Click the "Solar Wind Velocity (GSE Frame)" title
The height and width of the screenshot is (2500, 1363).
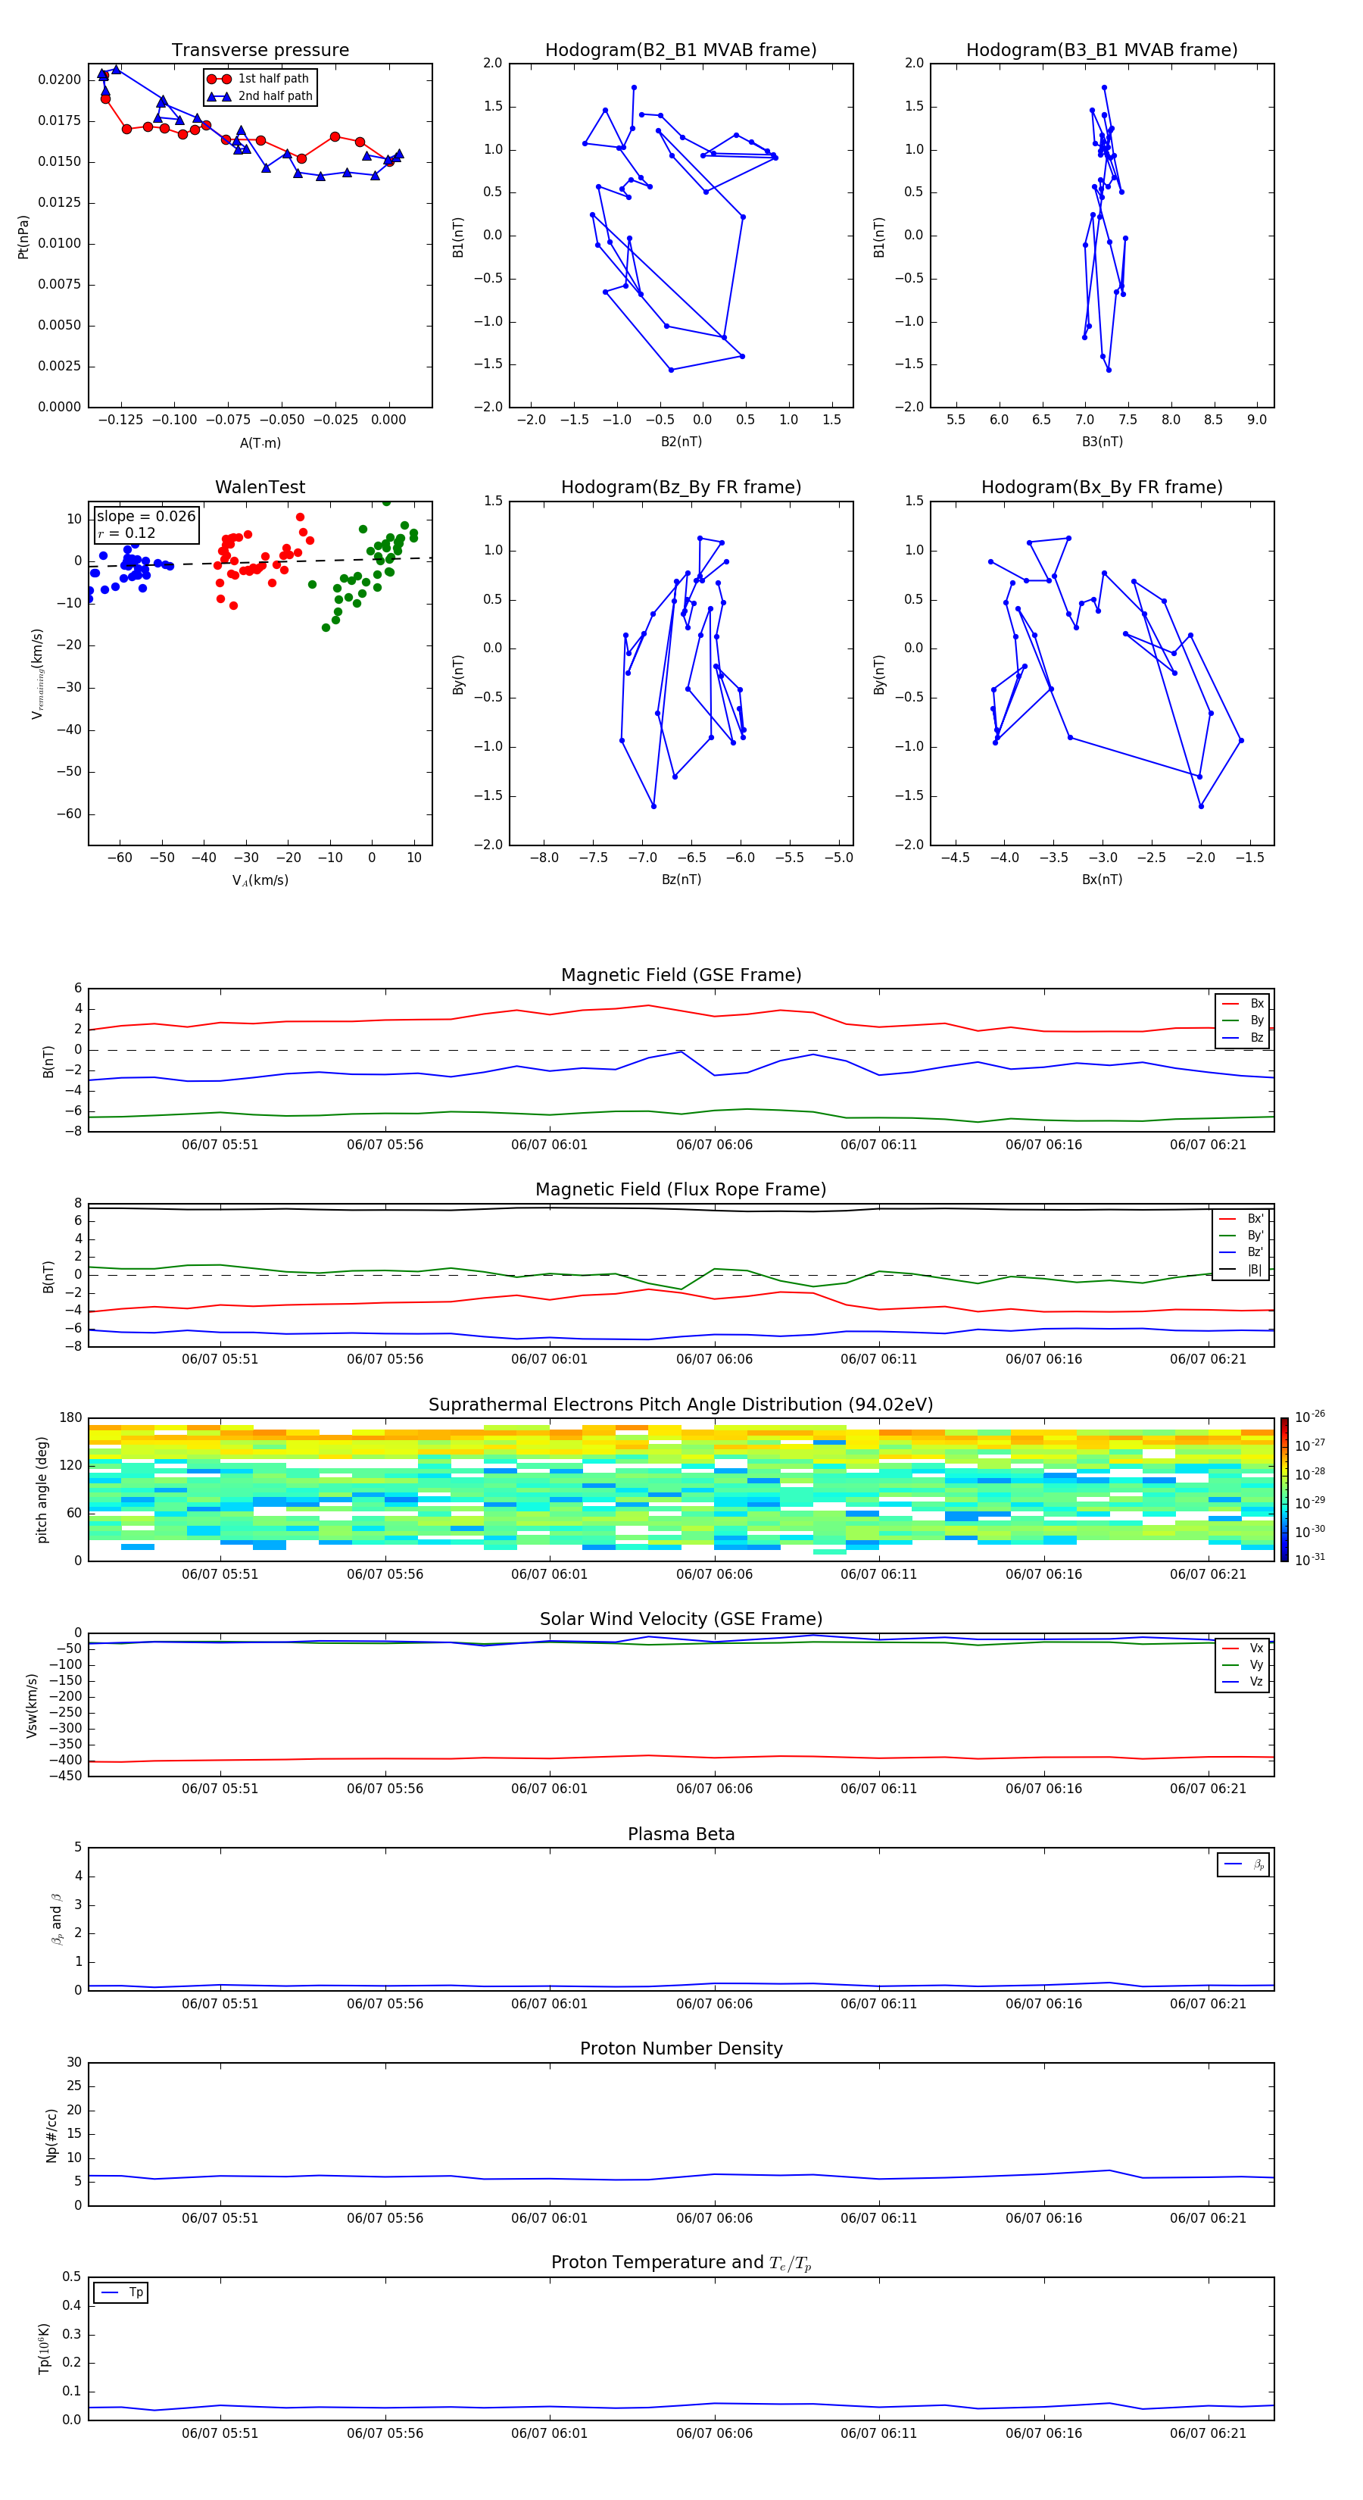(681, 1620)
